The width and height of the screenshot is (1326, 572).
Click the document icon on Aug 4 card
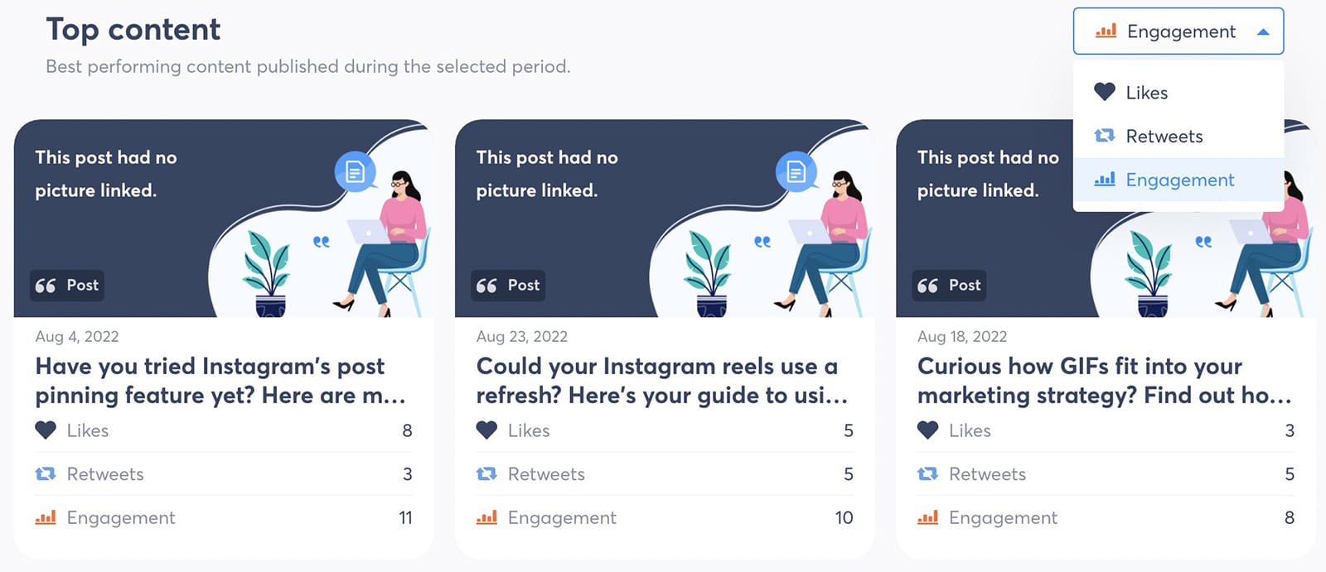[x=355, y=171]
